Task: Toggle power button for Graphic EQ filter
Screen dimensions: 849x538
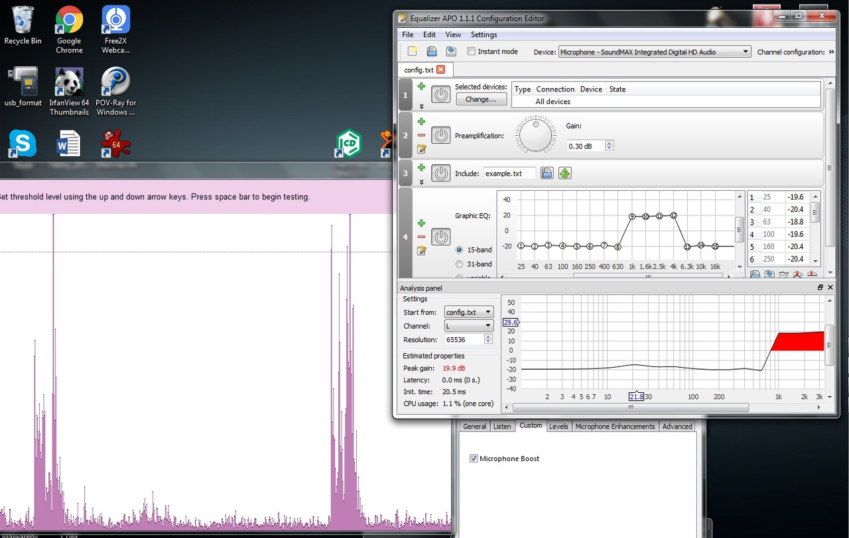Action: (x=441, y=237)
